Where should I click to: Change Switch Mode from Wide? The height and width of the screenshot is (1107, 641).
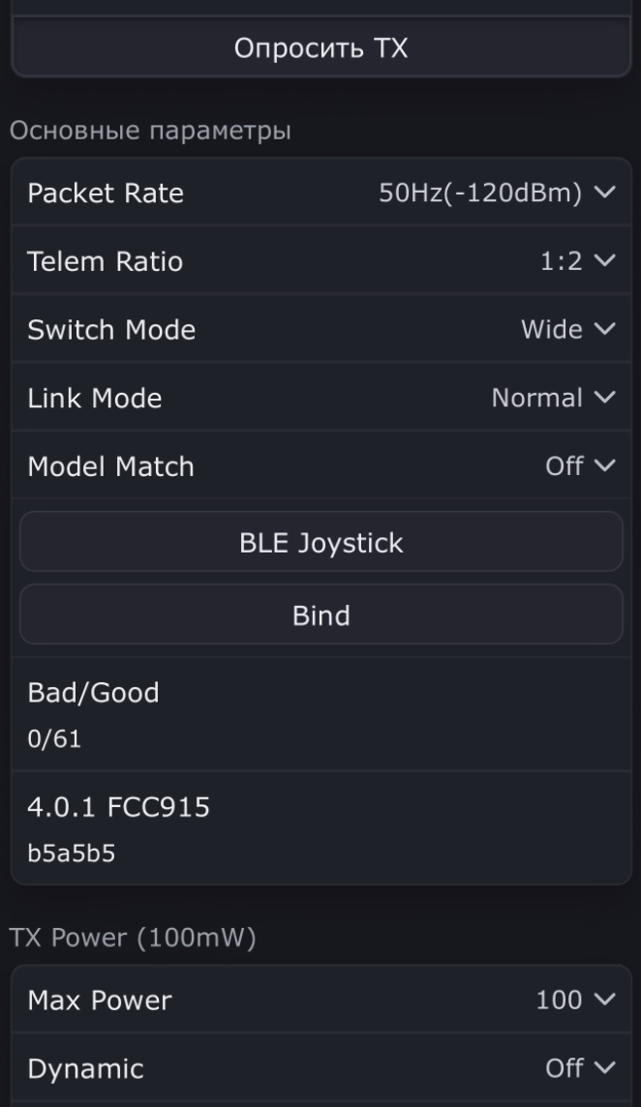320,329
